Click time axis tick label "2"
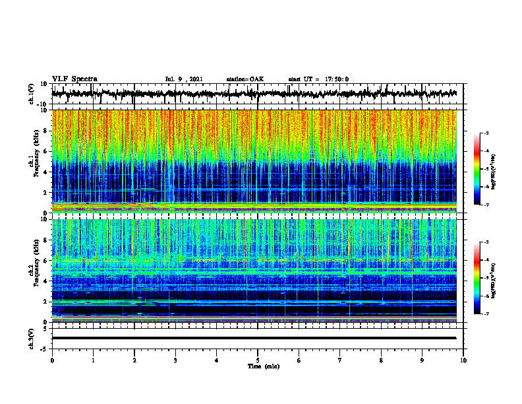Screen dimensions: 522x404 click(x=134, y=360)
